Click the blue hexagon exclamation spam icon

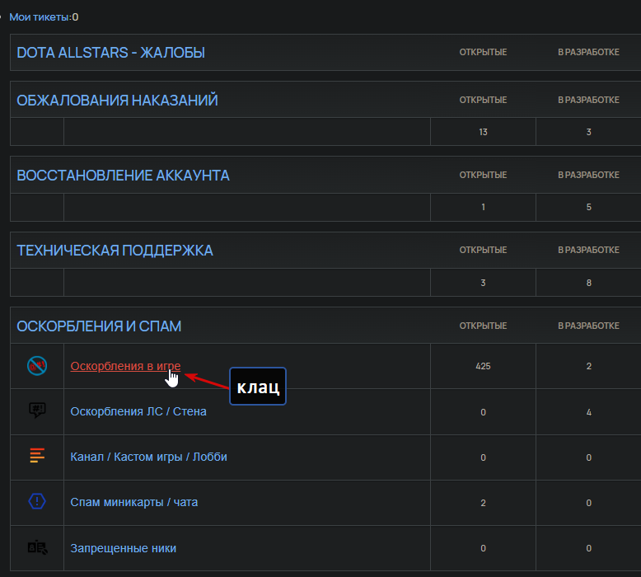tap(37, 501)
